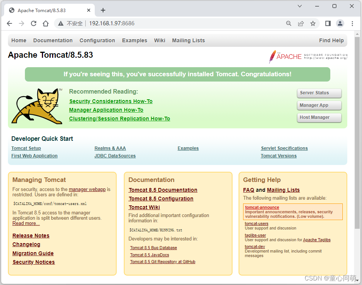Click the Host Manager button

pyautogui.click(x=319, y=117)
